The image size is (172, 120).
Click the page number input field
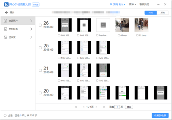[x=117, y=107]
